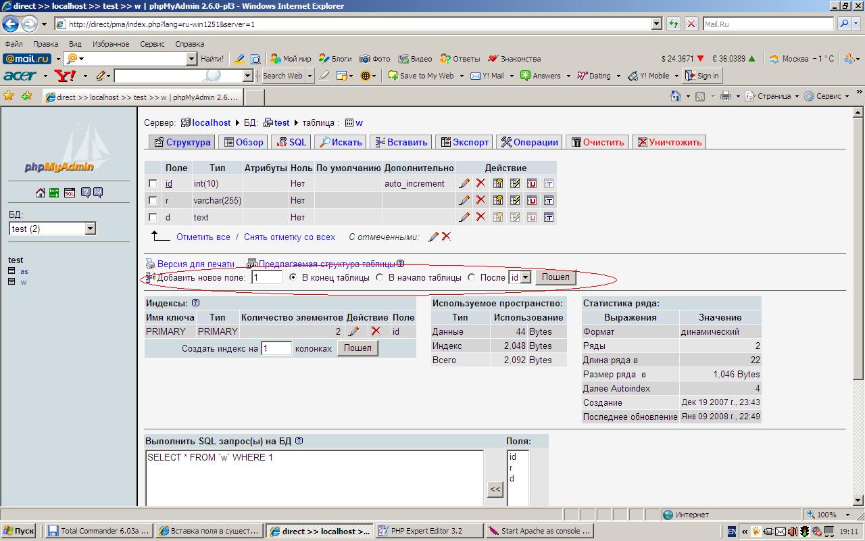This screenshot has height=541, width=865.
Task: Open the БД database dropdown showing test (2)
Action: pyautogui.click(x=91, y=229)
